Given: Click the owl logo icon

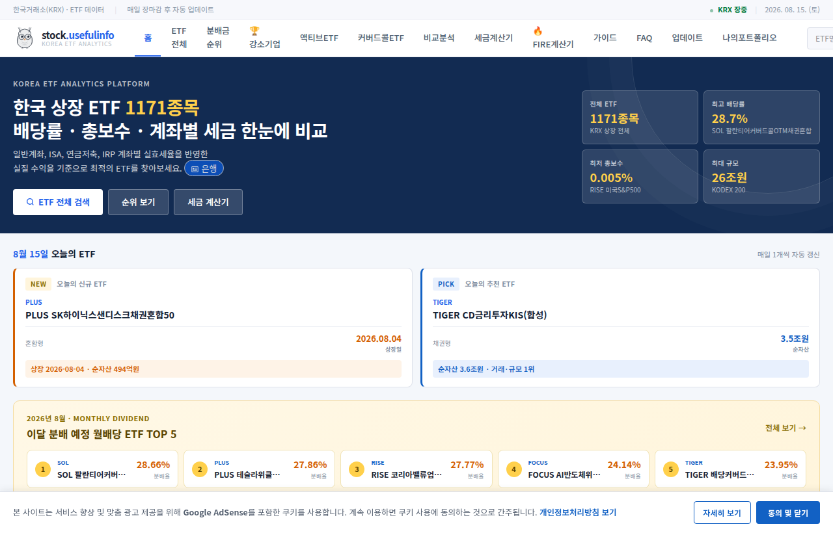Looking at the screenshot, I should pos(25,38).
